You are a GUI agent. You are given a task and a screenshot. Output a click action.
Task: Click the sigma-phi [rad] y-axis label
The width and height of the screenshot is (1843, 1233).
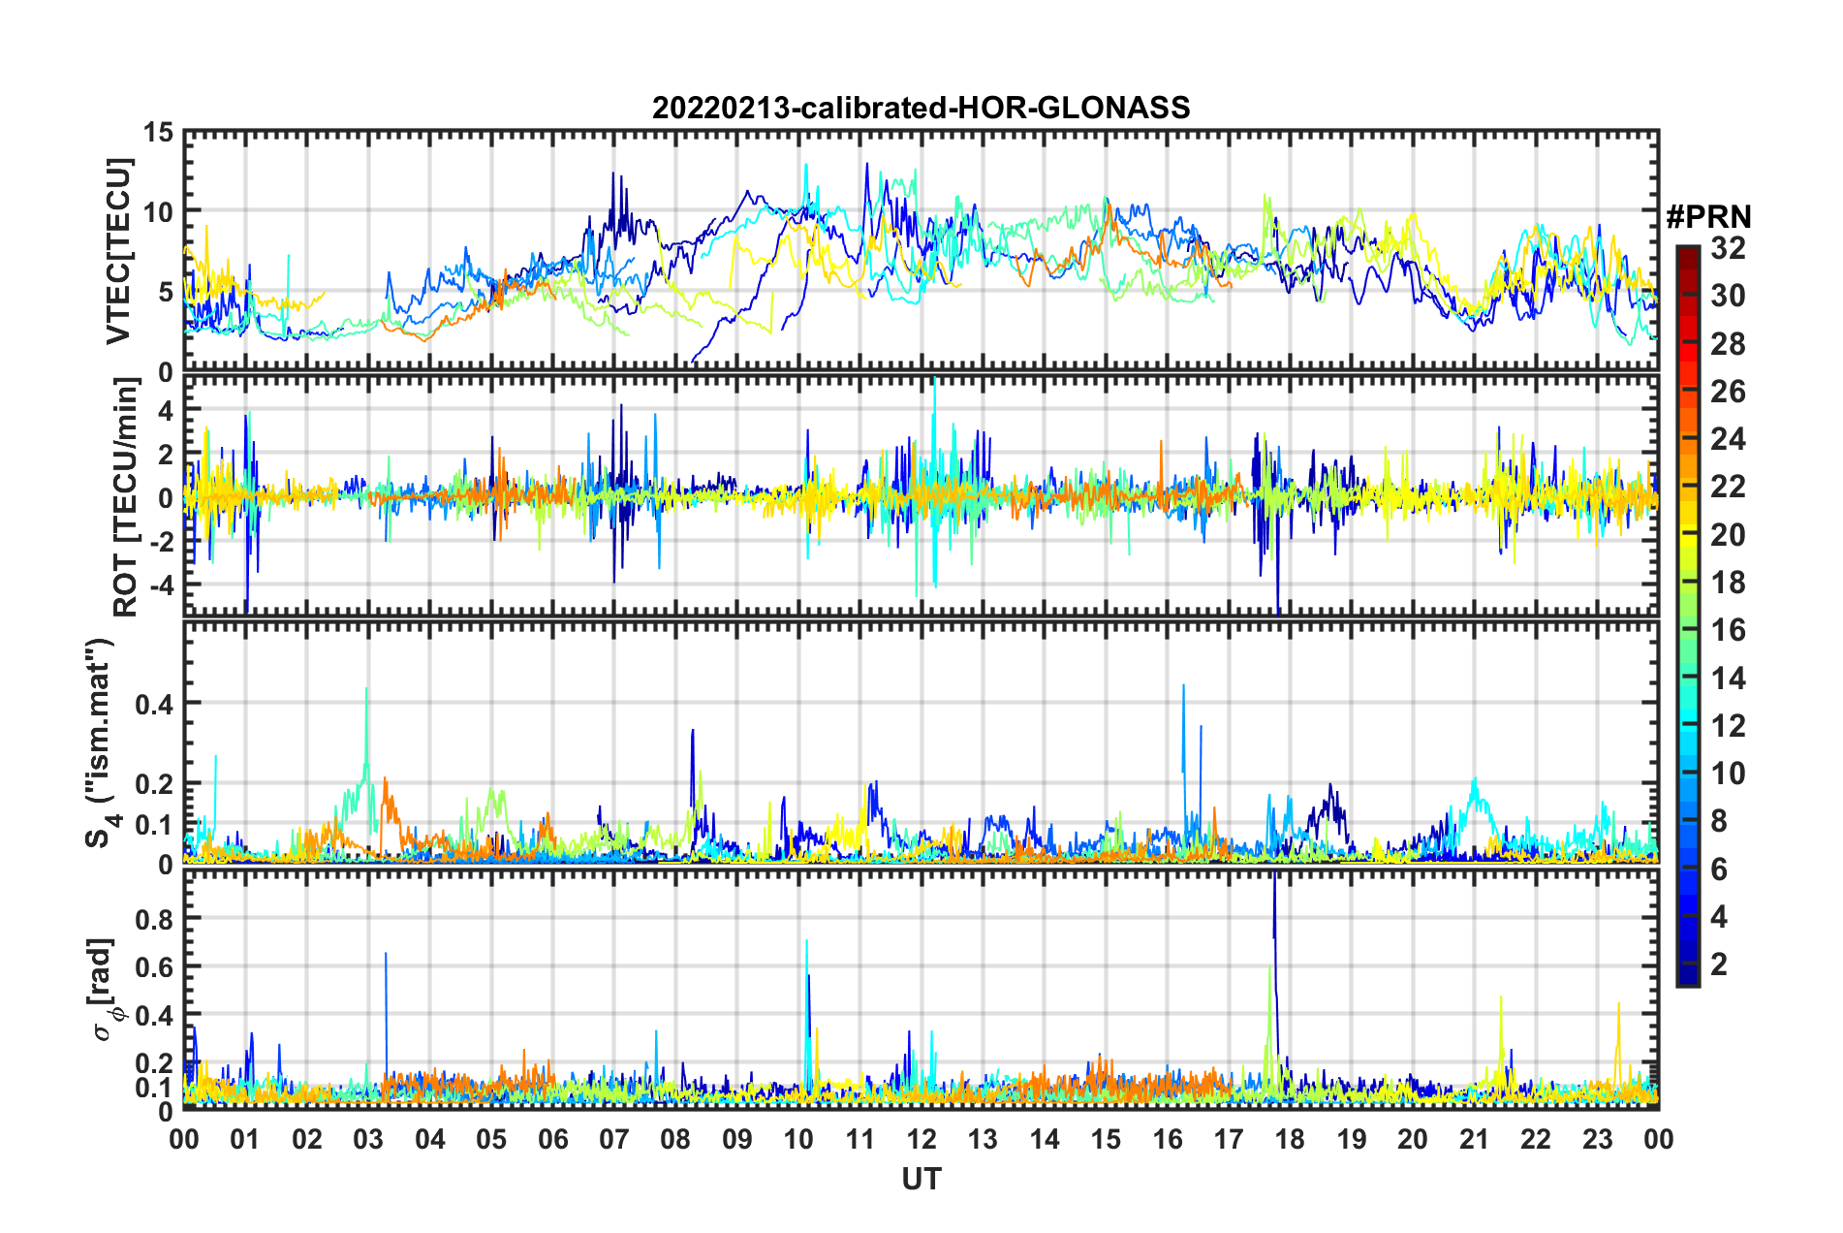[103, 989]
